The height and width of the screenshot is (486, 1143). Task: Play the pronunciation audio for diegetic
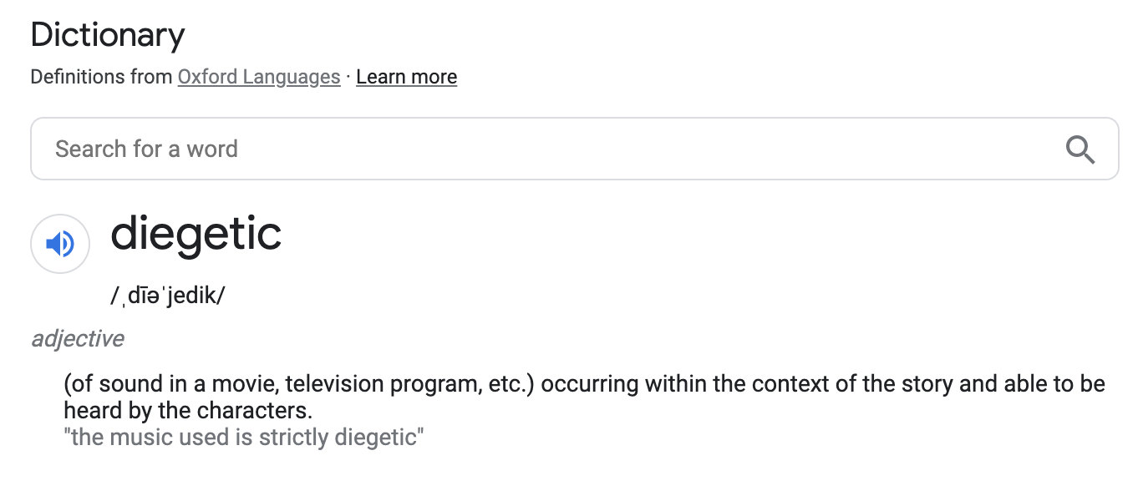click(60, 244)
